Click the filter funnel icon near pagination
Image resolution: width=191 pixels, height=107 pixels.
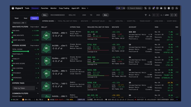[146, 15]
